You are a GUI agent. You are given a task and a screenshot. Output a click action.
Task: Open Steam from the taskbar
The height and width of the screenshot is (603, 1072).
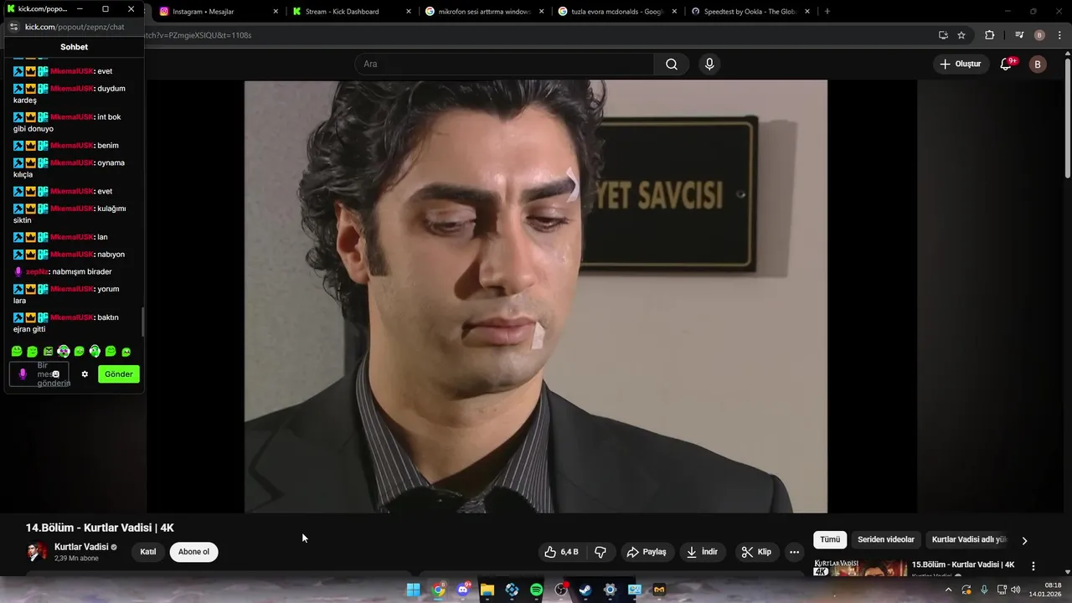point(585,590)
